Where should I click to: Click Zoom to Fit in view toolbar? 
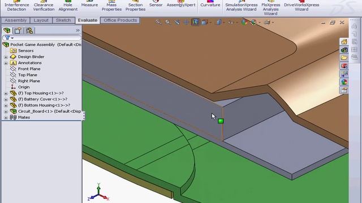(158, 22)
